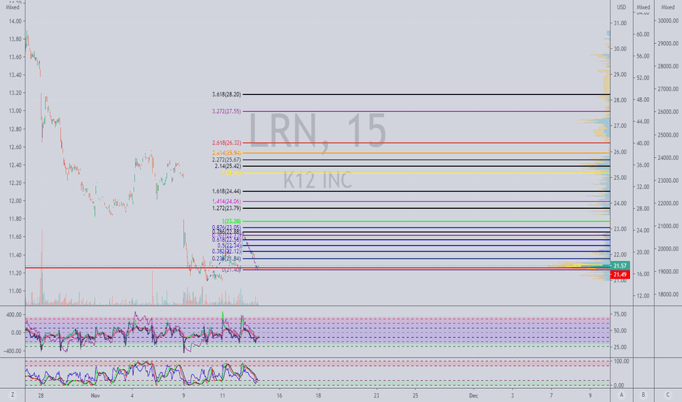Image resolution: width=682 pixels, height=402 pixels.
Task: Click the 23 date label on time axis
Action: tap(376, 395)
